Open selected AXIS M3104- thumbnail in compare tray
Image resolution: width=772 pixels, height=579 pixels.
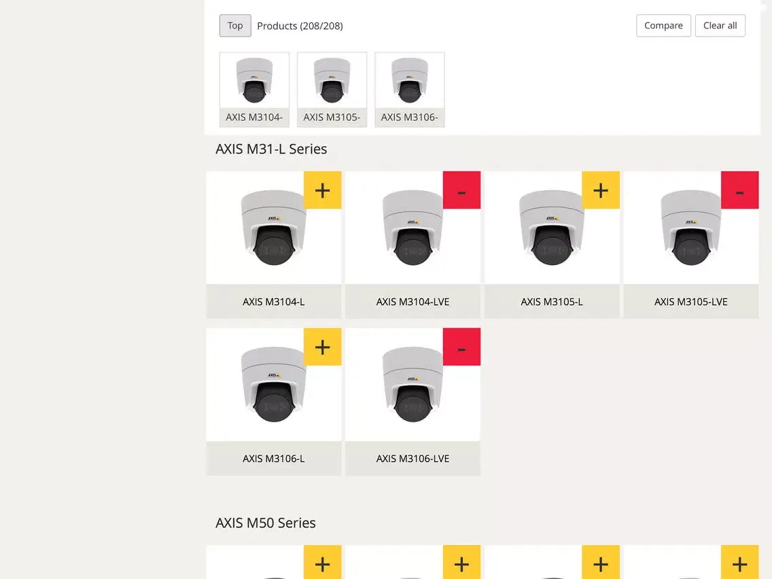point(254,90)
